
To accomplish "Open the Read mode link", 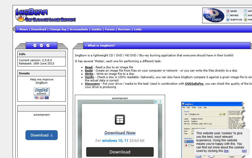I will coord(89,67).
